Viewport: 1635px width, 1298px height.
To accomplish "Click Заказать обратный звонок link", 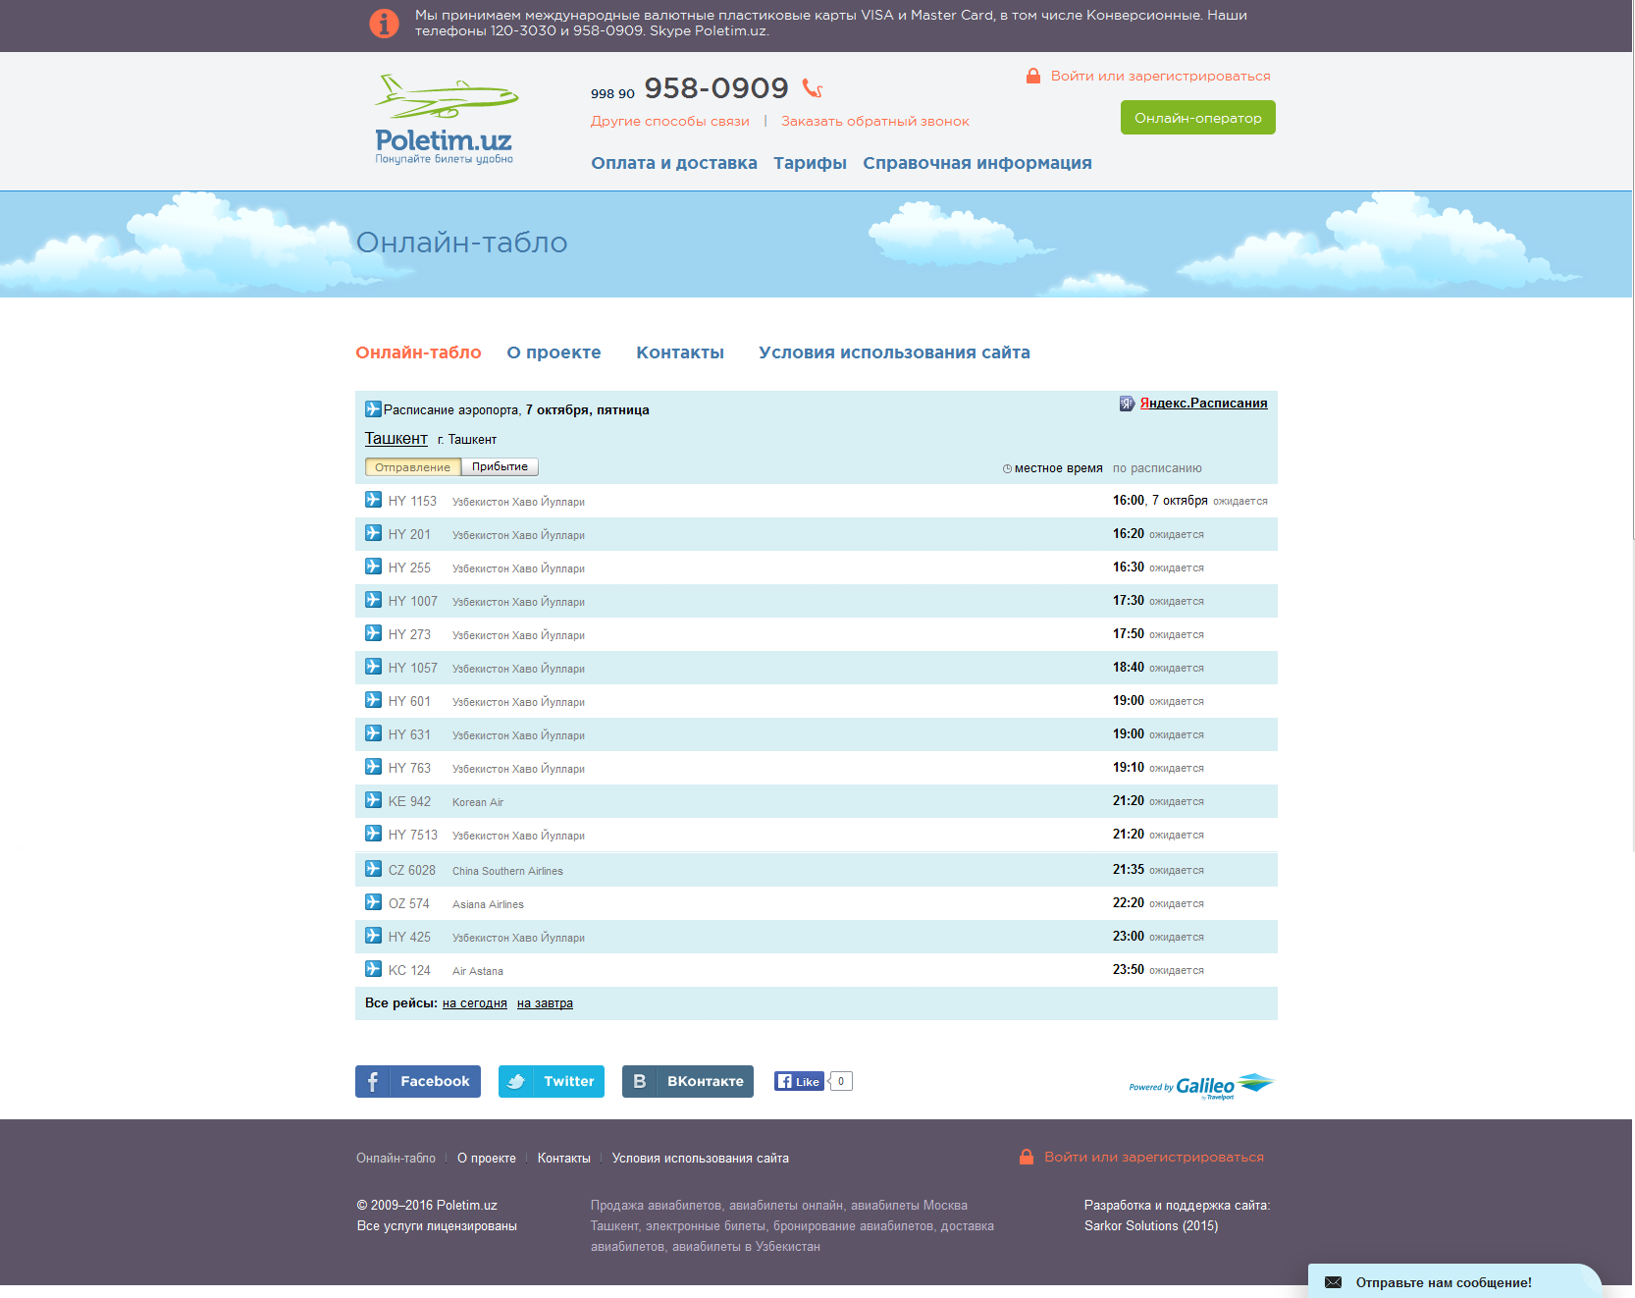I will coord(875,121).
